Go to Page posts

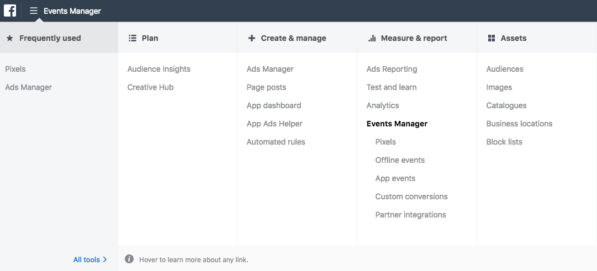click(266, 87)
